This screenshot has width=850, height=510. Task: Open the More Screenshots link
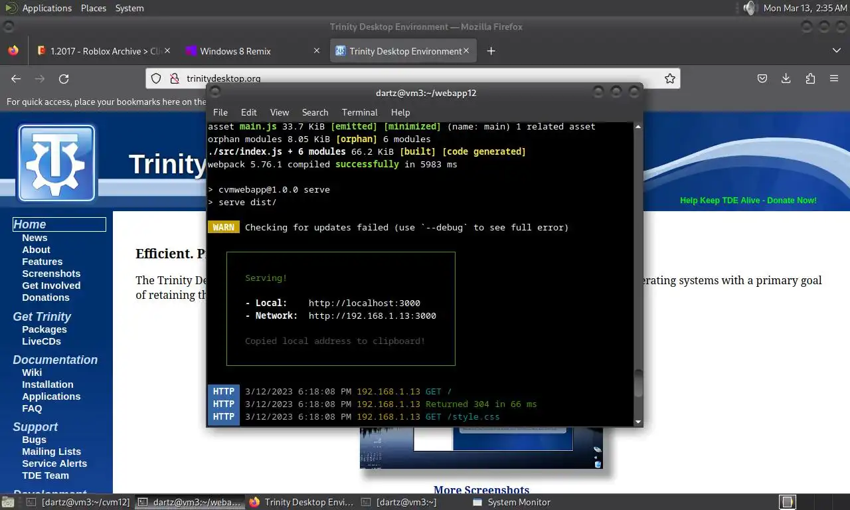tap(481, 490)
